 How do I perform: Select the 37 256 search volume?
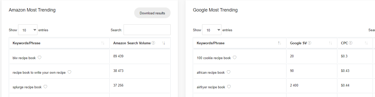(118, 85)
